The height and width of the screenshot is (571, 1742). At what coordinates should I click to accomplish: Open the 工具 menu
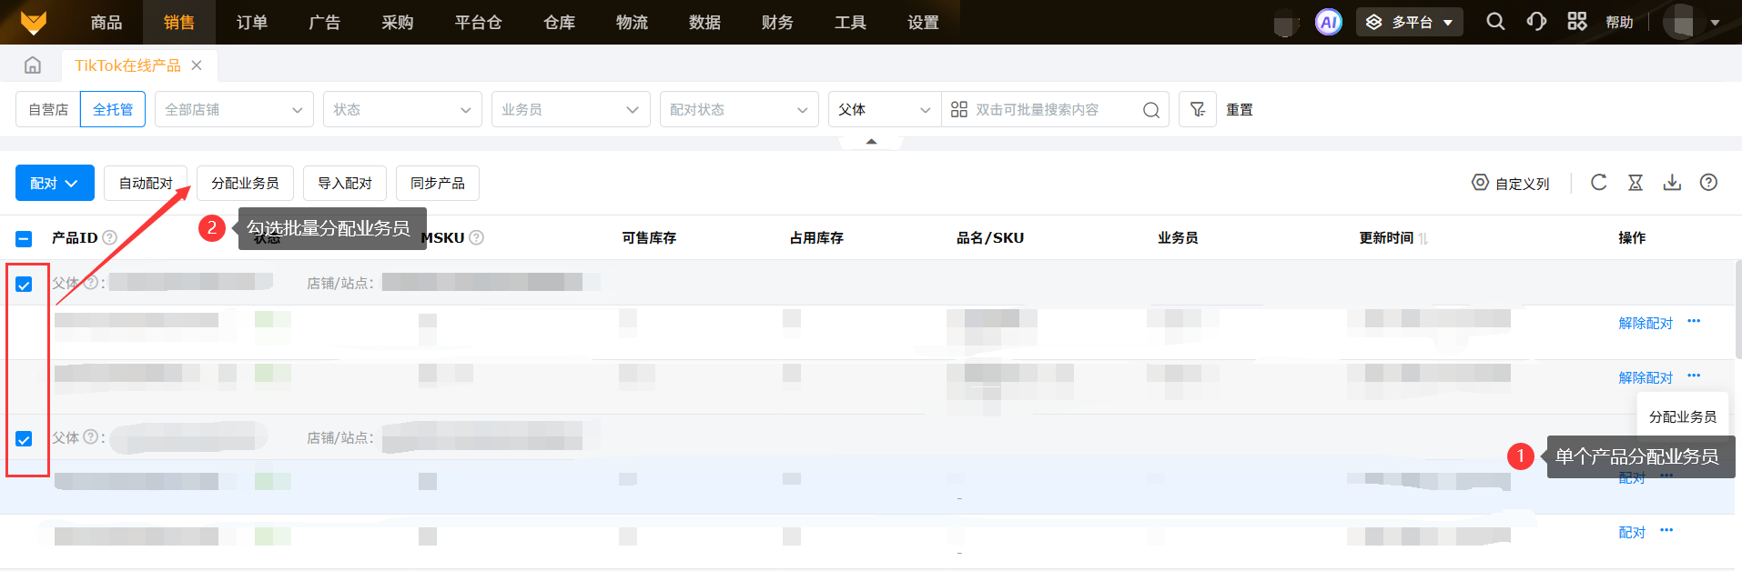tap(851, 22)
